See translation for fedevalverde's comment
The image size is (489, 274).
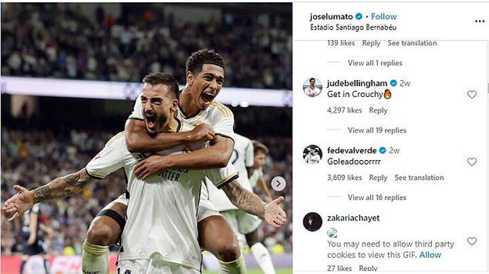[419, 178]
